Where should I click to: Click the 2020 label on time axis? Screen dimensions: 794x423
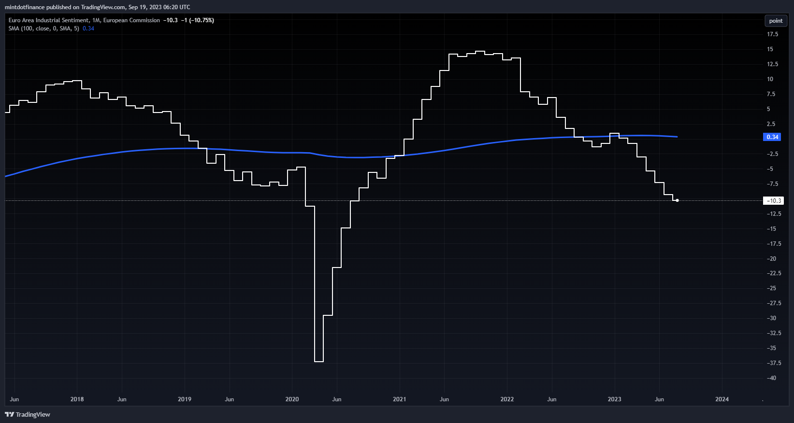tap(292, 399)
